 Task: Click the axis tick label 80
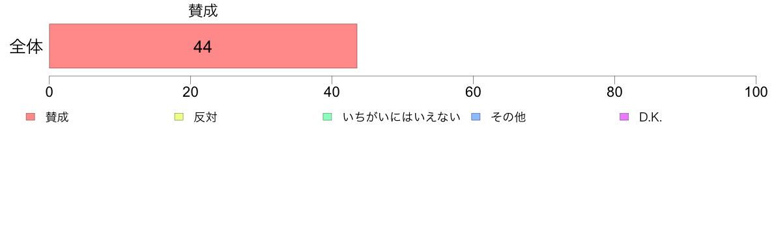tap(614, 92)
